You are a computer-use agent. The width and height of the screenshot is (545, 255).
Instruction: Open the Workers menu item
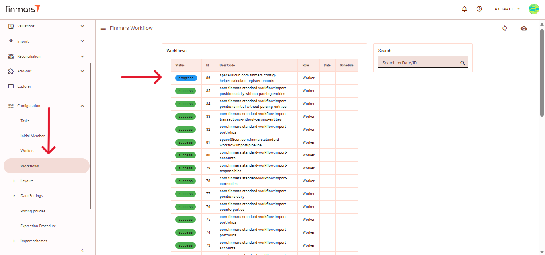click(x=27, y=151)
